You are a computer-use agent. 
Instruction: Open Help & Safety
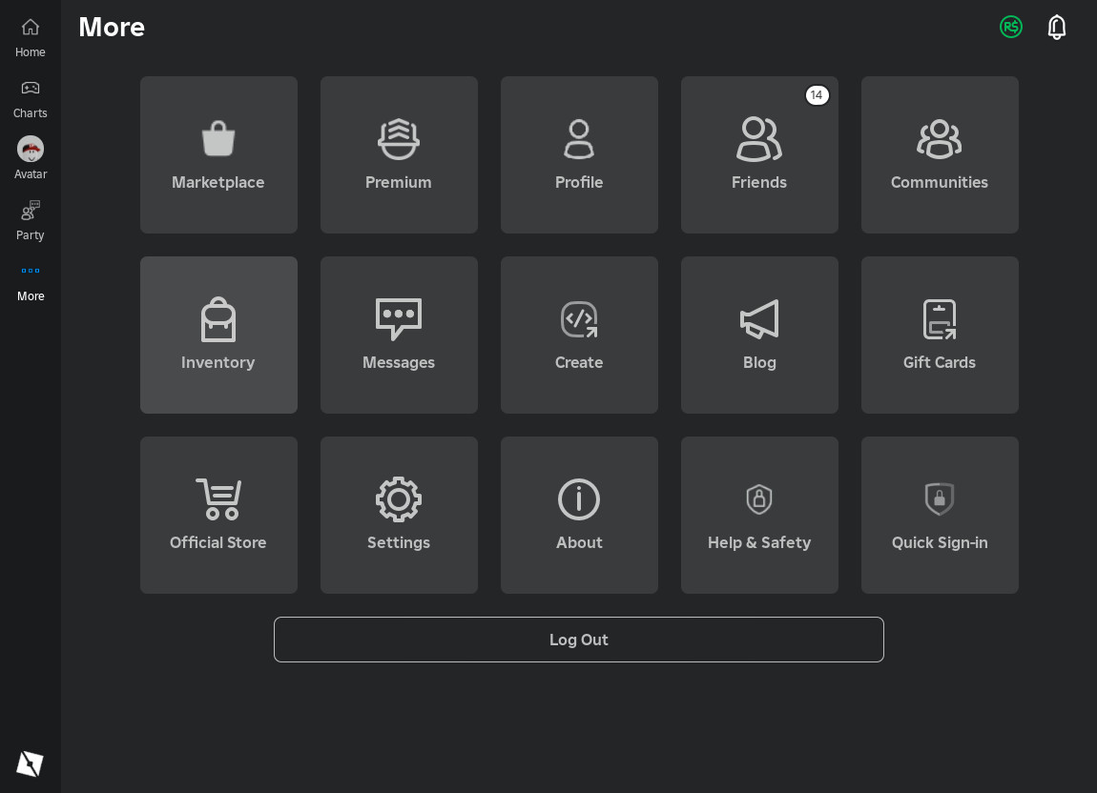coord(759,515)
